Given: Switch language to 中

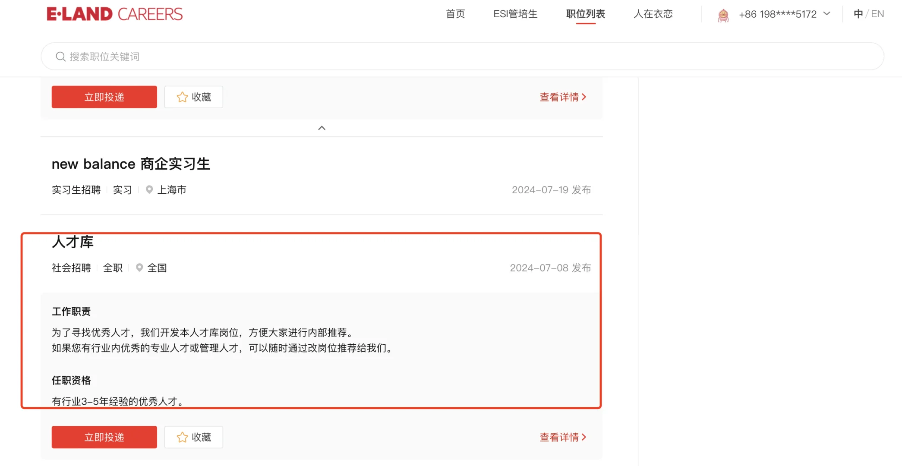Looking at the screenshot, I should coord(858,14).
